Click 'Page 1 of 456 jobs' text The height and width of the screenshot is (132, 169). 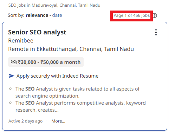131,15
